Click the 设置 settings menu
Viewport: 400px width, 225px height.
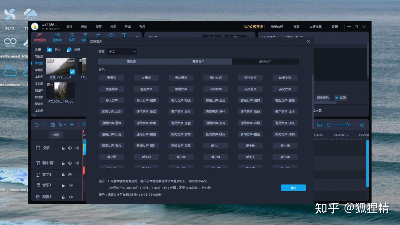click(335, 27)
